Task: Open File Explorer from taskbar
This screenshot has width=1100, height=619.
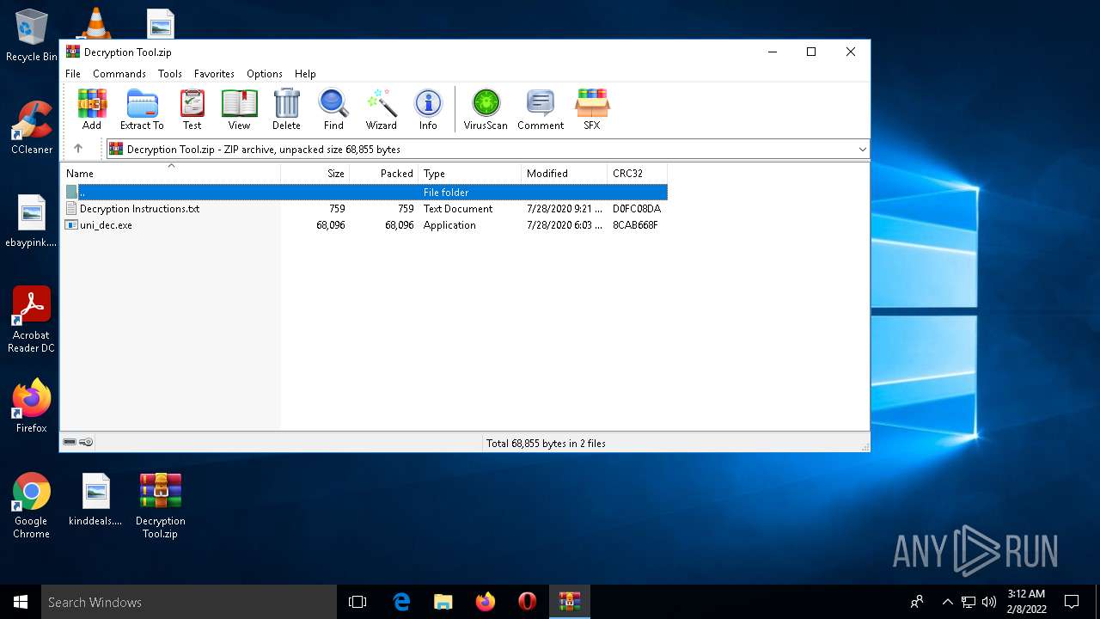Action: [443, 602]
